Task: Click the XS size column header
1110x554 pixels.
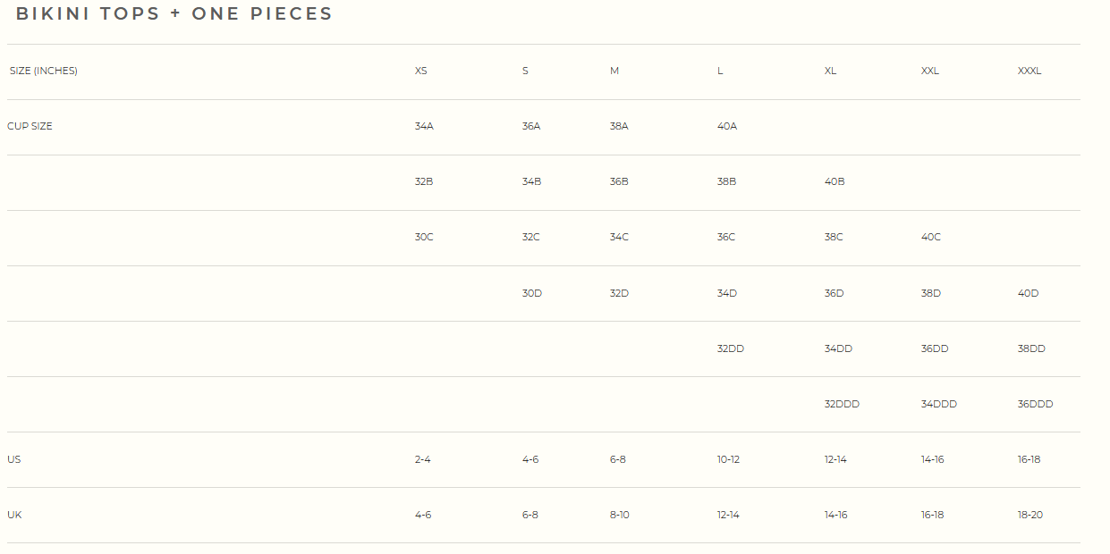Action: coord(420,71)
